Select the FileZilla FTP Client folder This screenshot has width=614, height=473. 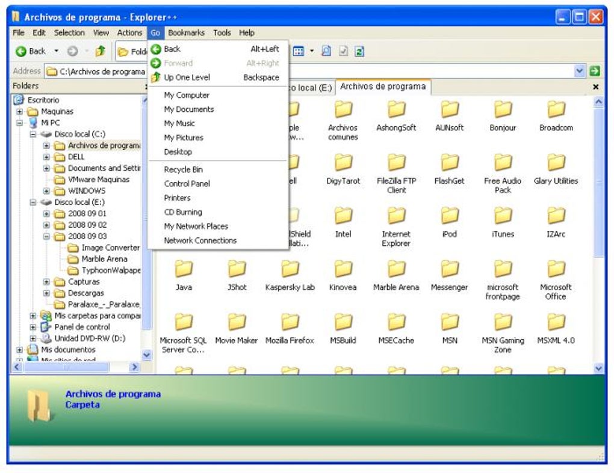[396, 163]
